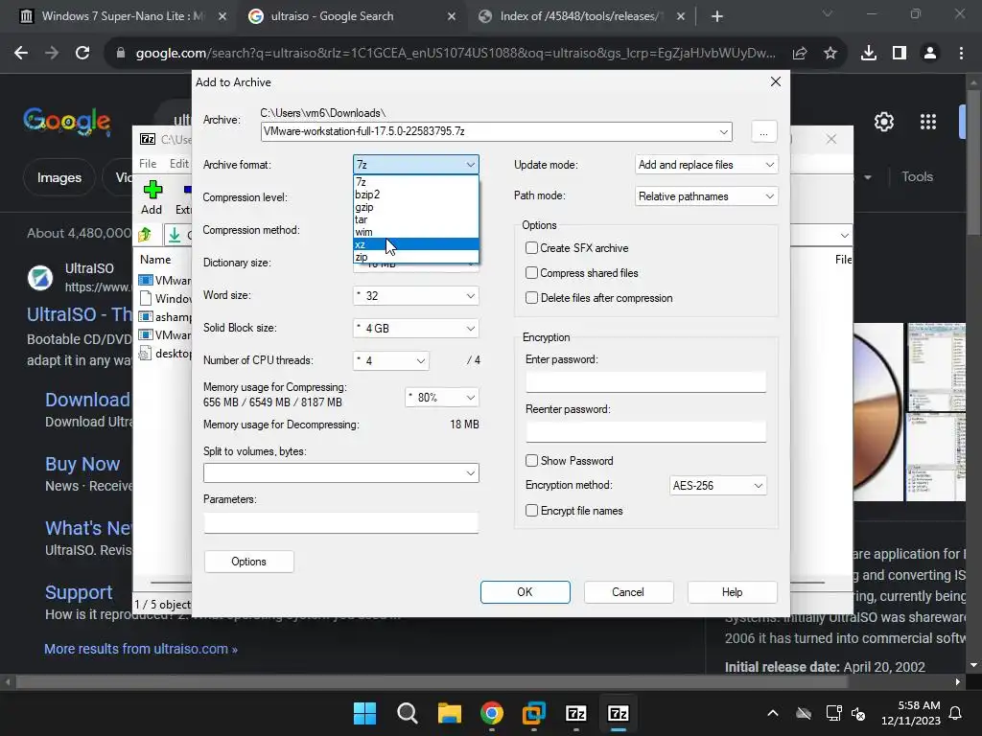Enable Delete files after compression
This screenshot has width=982, height=736.
coord(531,298)
